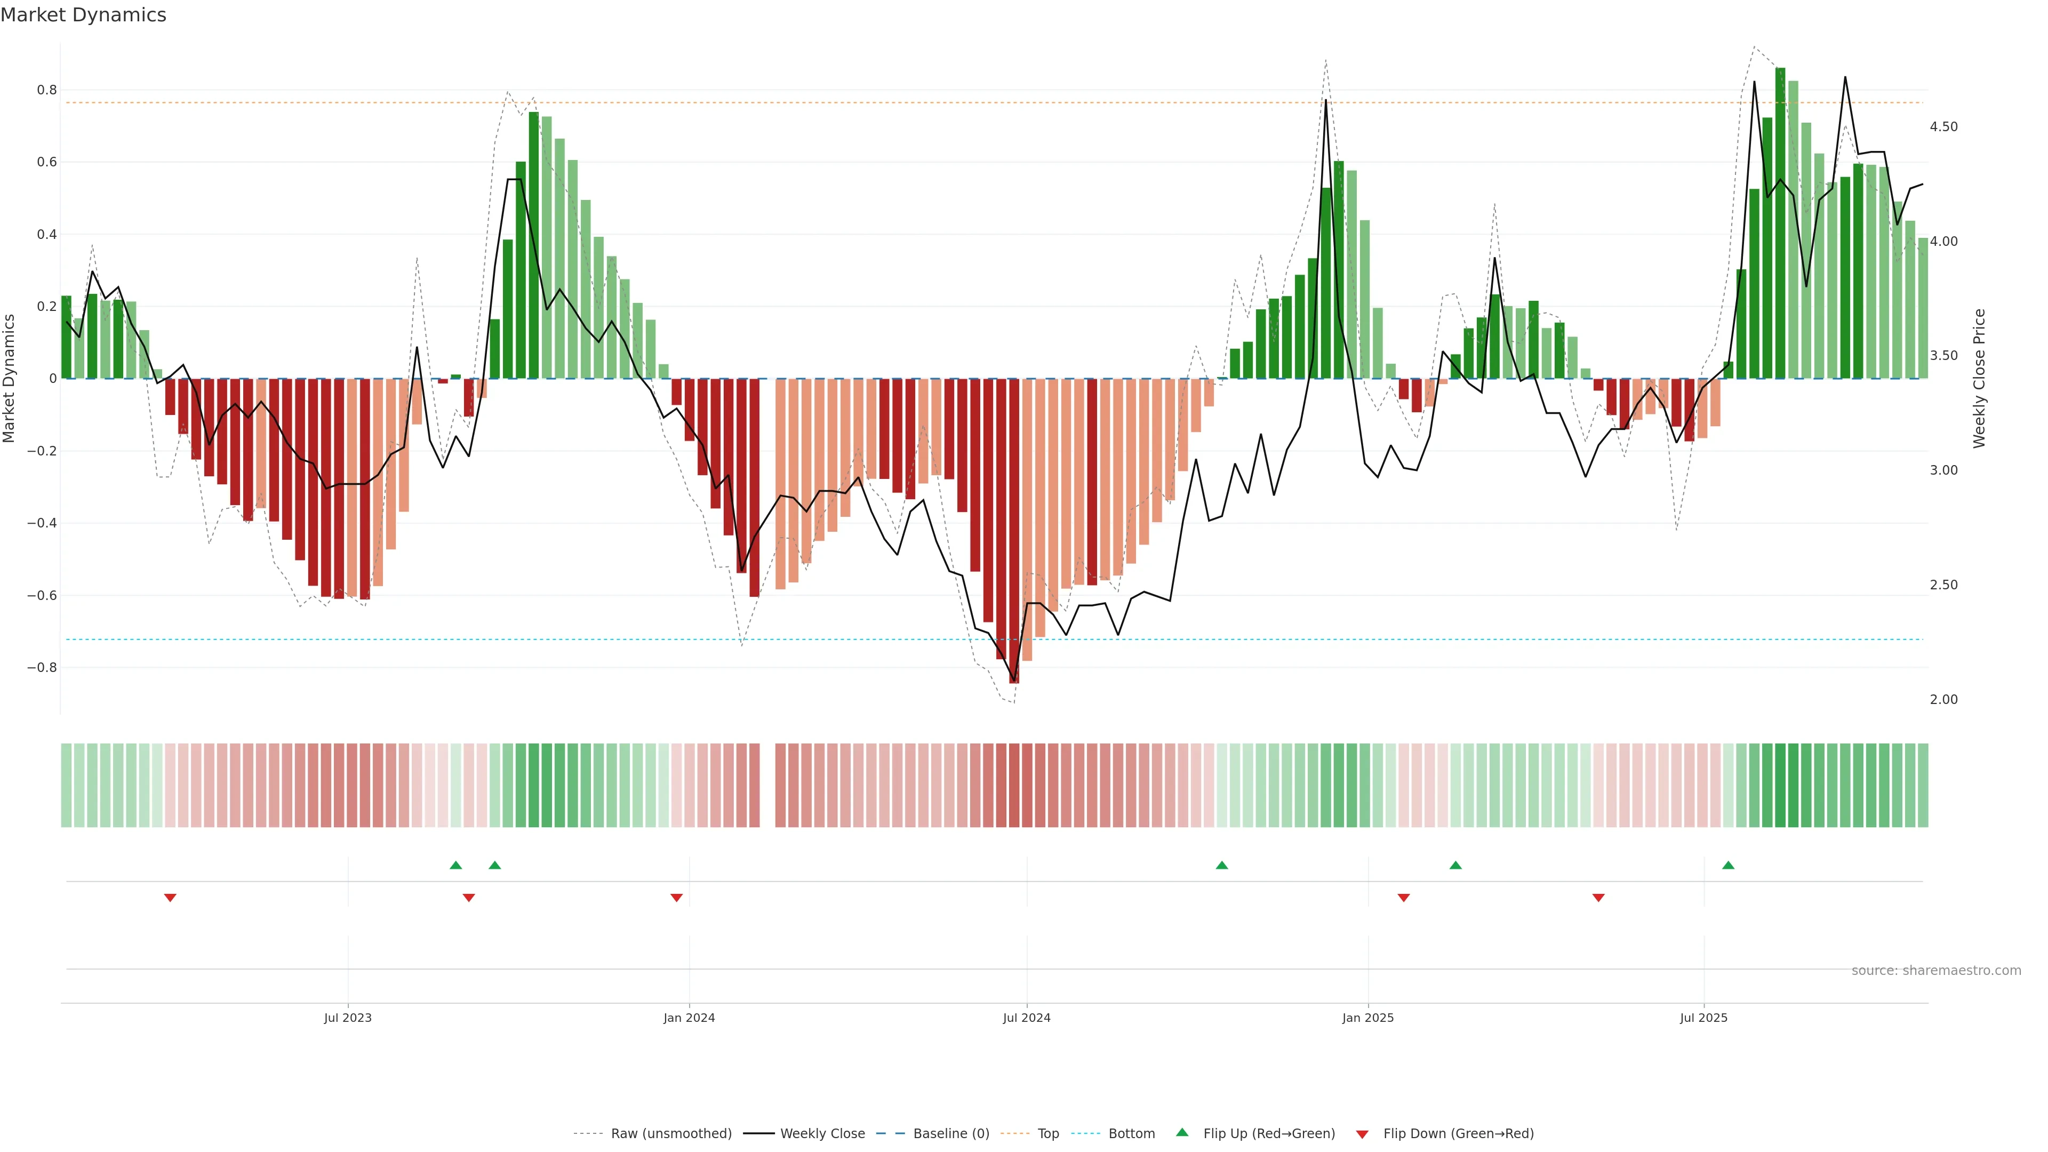Viewport: 2048px width, 1152px height.
Task: Click the Market Dynamics chart title
Action: pyautogui.click(x=84, y=15)
